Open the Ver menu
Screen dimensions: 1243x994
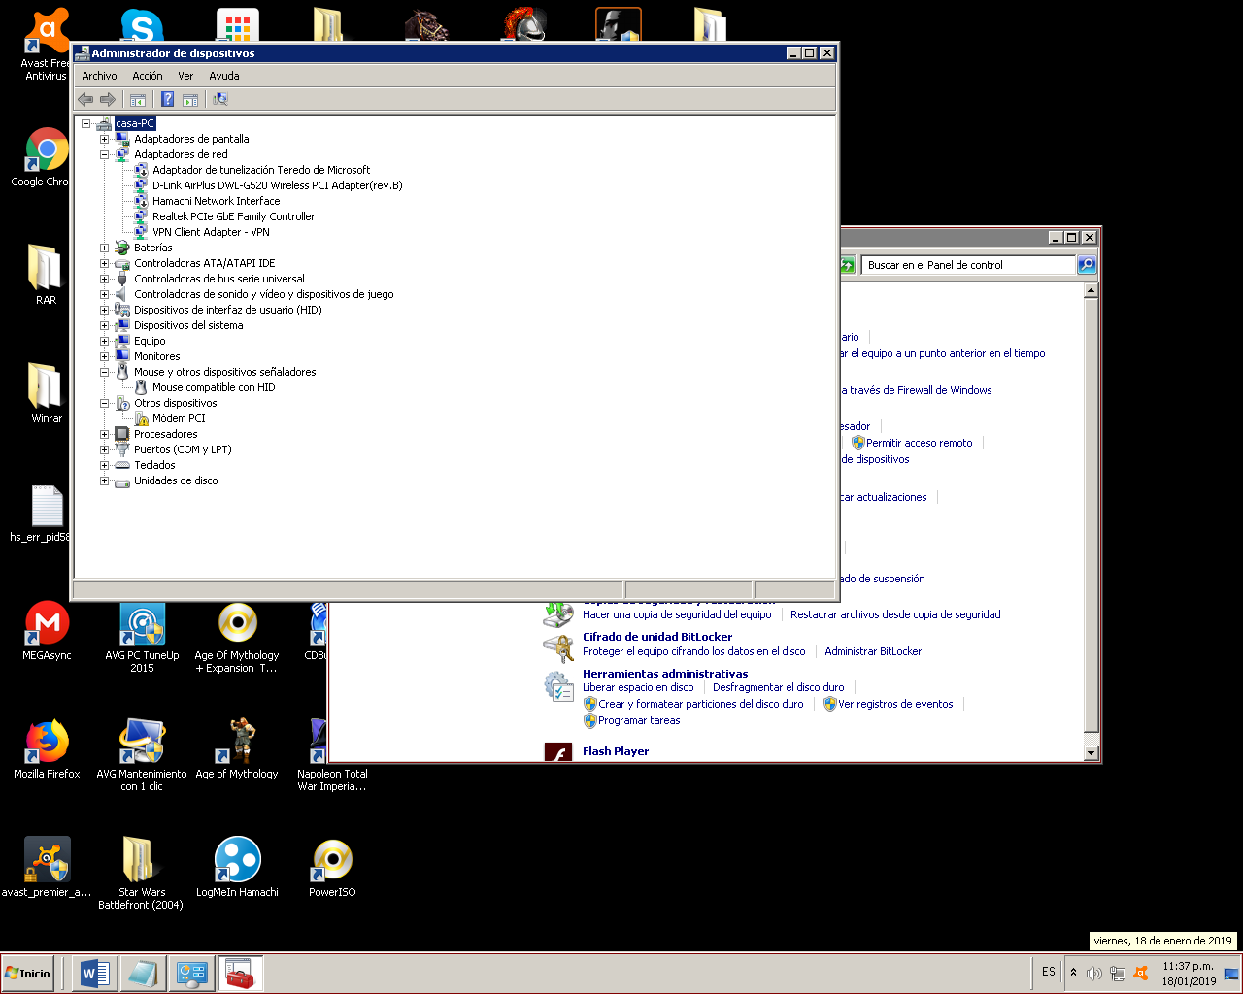(185, 76)
